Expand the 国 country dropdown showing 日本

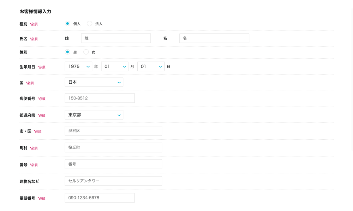click(94, 82)
